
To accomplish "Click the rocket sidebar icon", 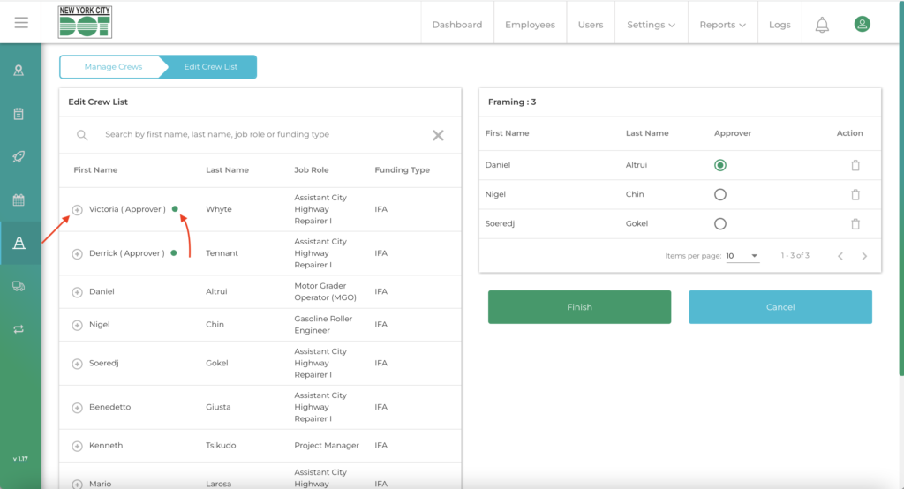I will pos(19,156).
